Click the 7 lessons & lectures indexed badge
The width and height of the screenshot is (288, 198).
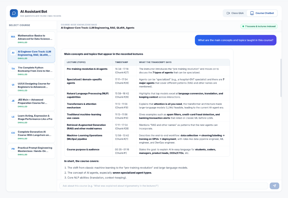point(259,26)
